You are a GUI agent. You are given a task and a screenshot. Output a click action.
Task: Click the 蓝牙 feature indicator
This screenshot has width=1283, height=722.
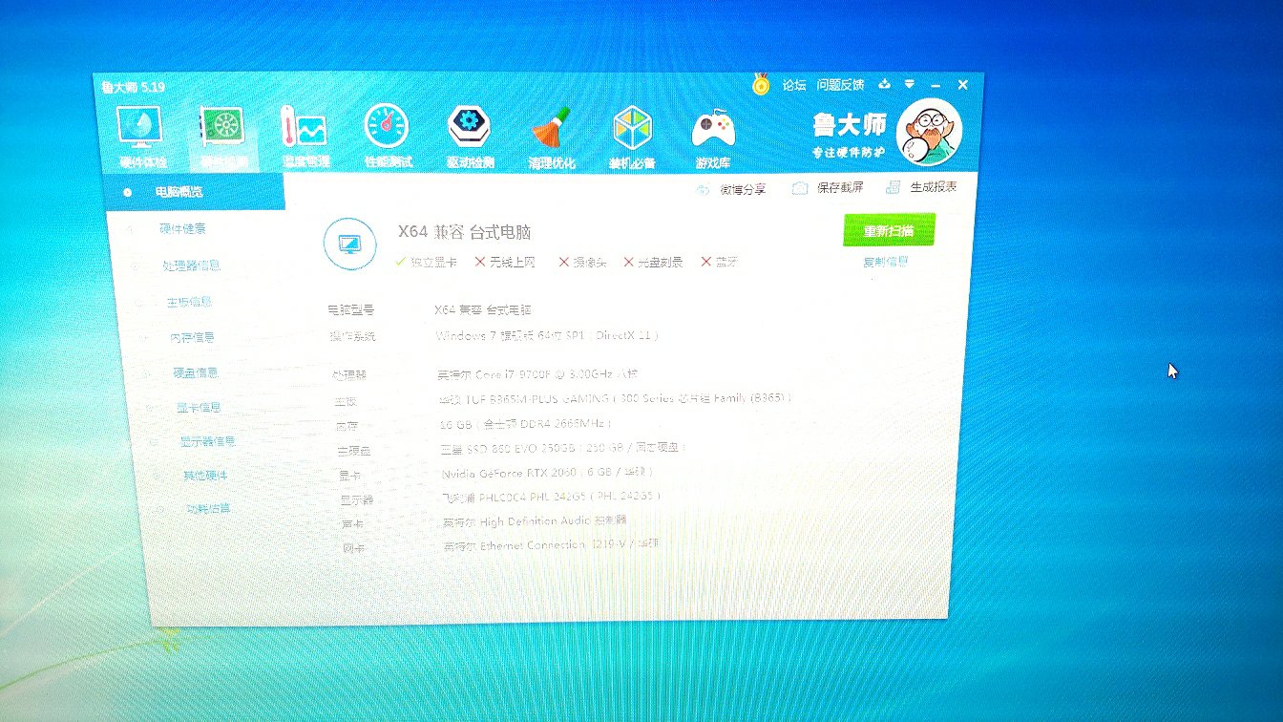(720, 262)
